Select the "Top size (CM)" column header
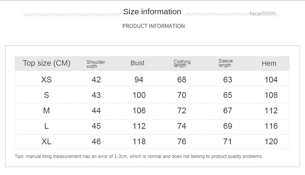This screenshot has width=305, height=175. pyautogui.click(x=47, y=63)
